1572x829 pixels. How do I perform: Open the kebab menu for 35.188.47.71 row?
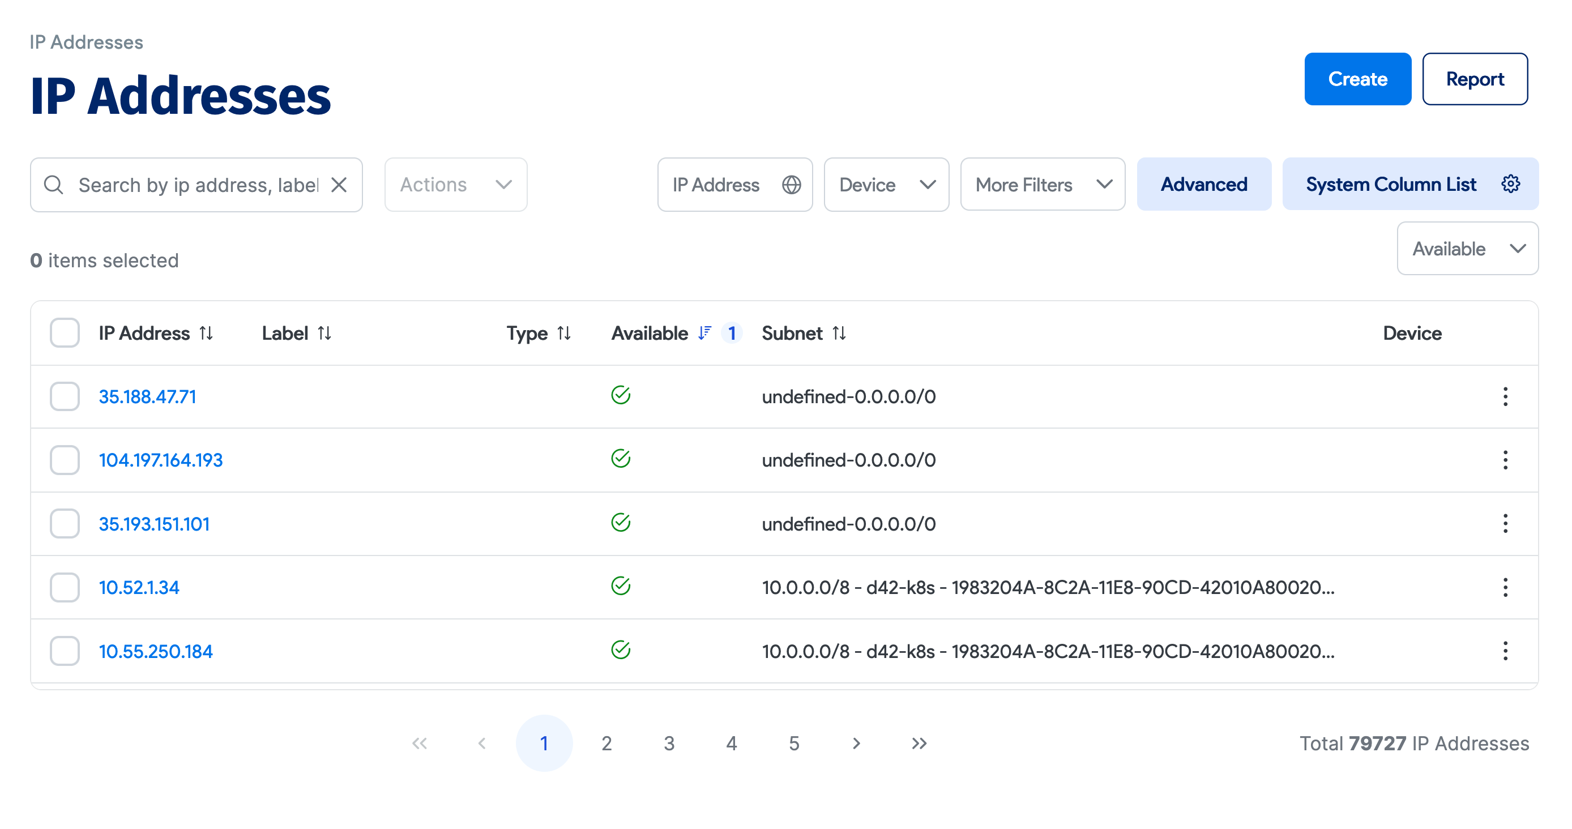click(x=1506, y=396)
